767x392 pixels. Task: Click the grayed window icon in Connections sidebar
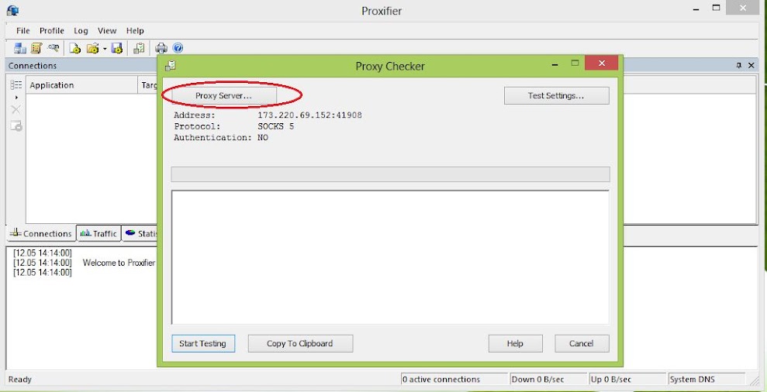pos(16,126)
